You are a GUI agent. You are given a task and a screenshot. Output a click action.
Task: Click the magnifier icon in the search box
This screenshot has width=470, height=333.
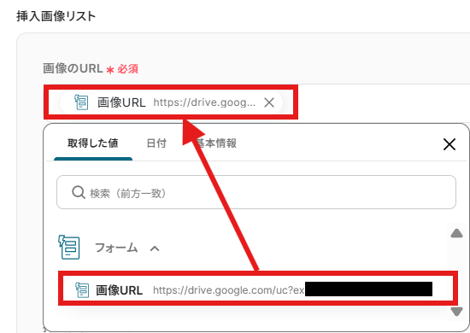pyautogui.click(x=79, y=192)
